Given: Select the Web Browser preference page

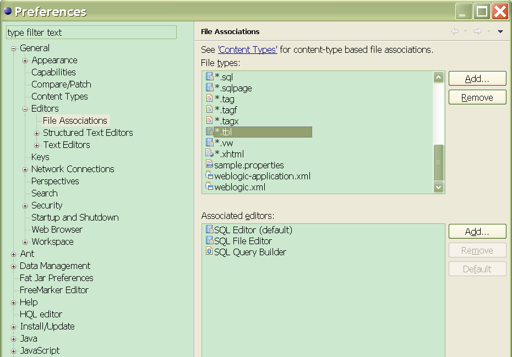Looking at the screenshot, I should click(x=57, y=229).
